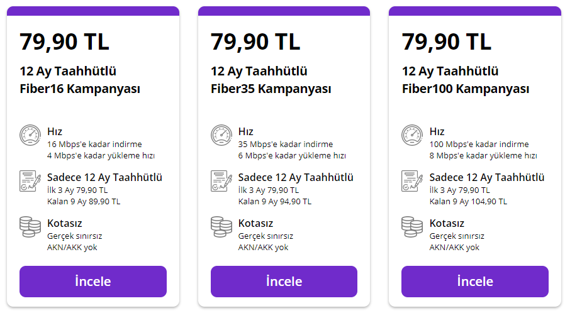Open İncele for the Fiber35 campaign

(284, 282)
